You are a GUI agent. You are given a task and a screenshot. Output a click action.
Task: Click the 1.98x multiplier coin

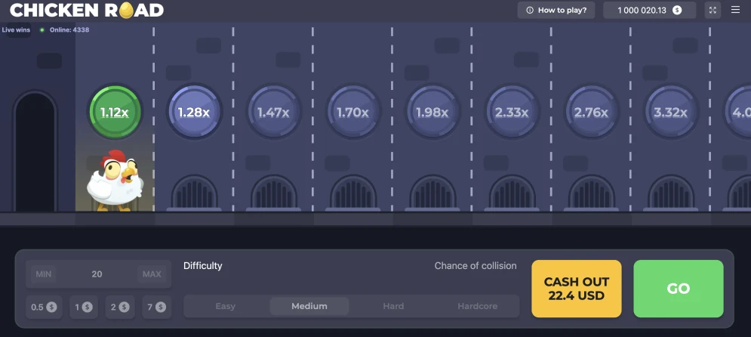click(x=432, y=112)
